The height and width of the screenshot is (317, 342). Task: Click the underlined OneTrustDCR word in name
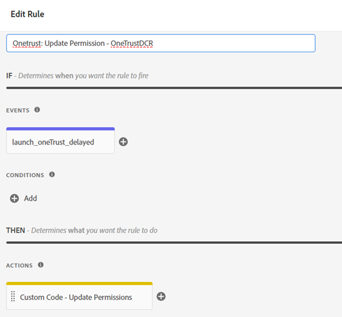(x=132, y=43)
